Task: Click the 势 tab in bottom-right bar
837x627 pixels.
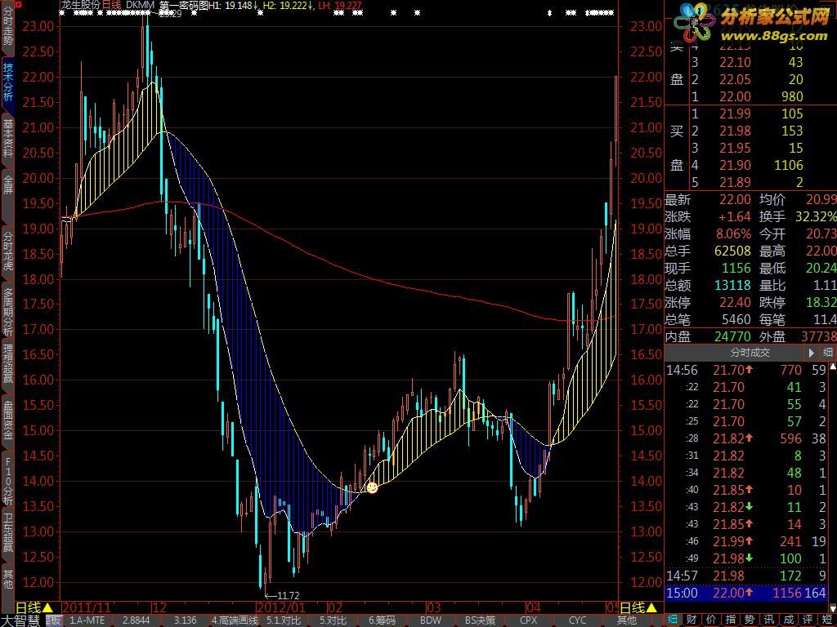Action: [x=750, y=620]
